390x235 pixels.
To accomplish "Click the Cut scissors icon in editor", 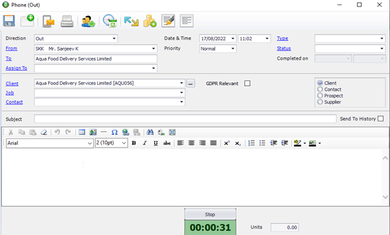I will tap(11, 132).
